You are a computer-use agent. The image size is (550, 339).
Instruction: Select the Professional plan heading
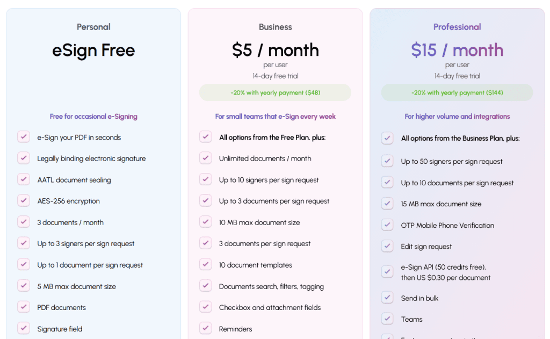[x=457, y=27]
